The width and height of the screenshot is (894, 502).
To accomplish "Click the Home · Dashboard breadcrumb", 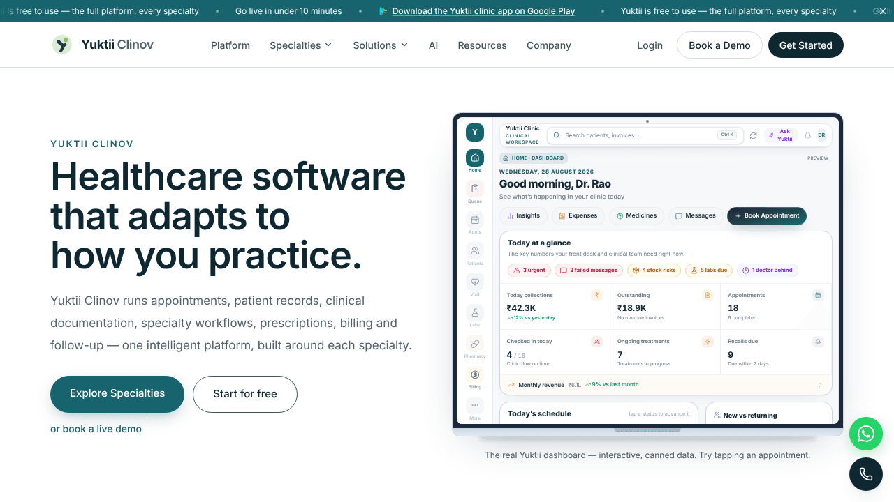I will point(534,158).
